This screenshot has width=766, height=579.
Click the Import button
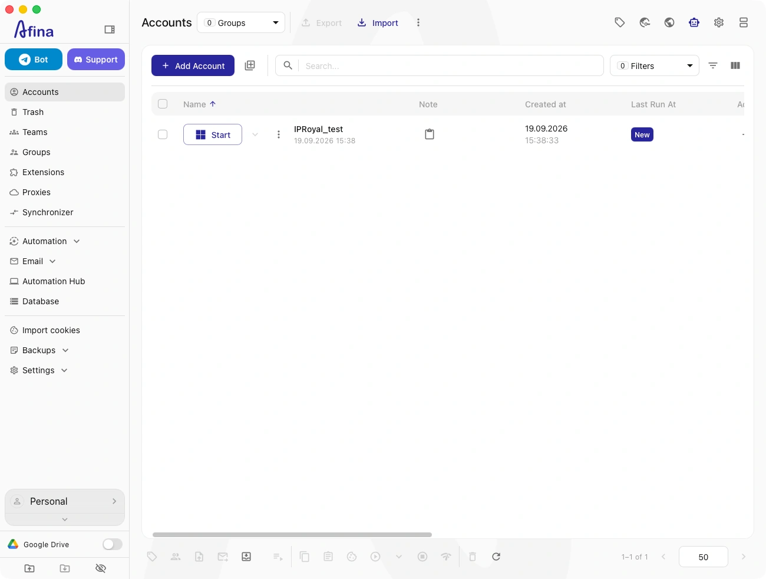click(378, 22)
